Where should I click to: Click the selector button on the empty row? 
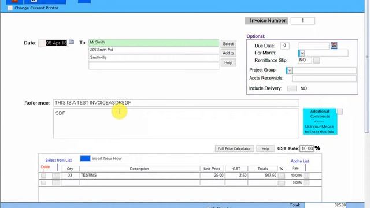56,183
